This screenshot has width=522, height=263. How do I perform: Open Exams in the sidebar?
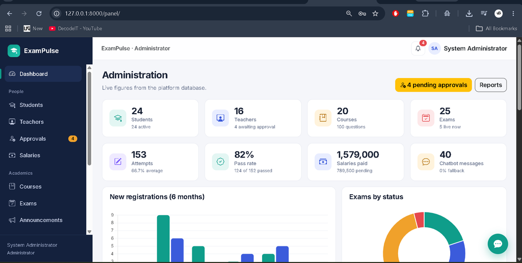tap(43, 203)
